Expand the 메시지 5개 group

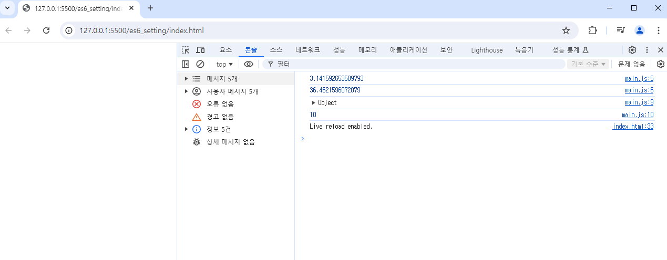186,79
